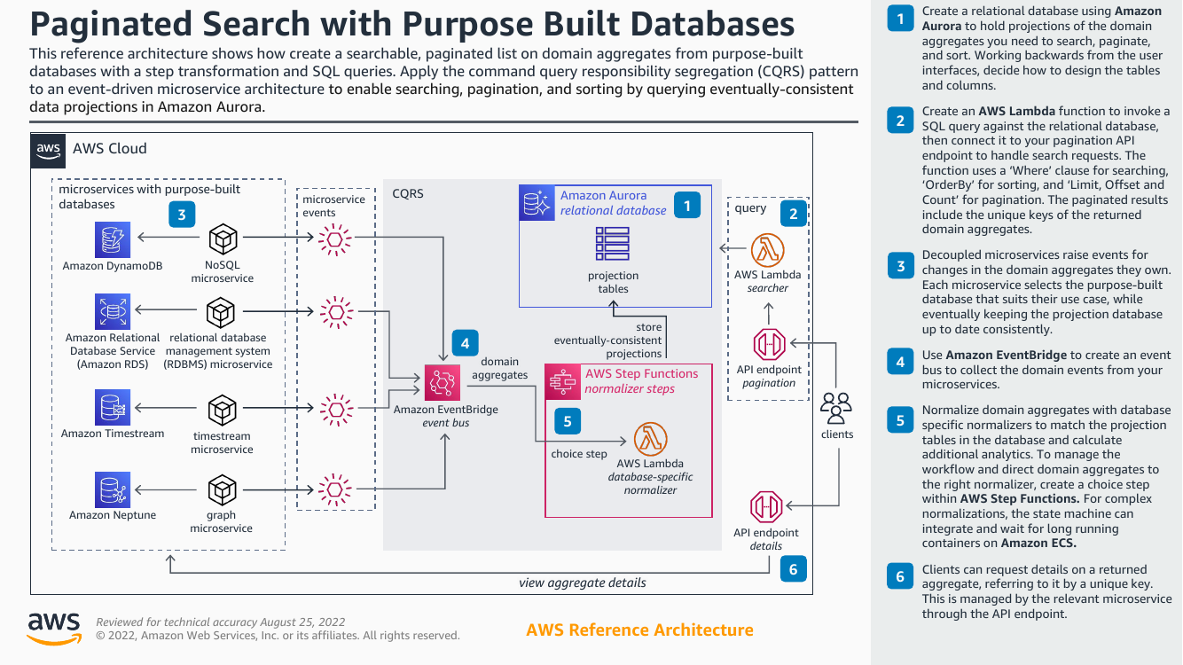Click the AWS Step Functions icon
Screen dimensions: 1183x665
tap(562, 382)
